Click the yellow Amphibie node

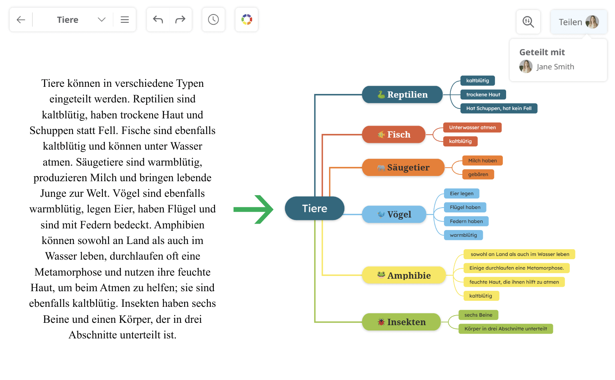[404, 275]
